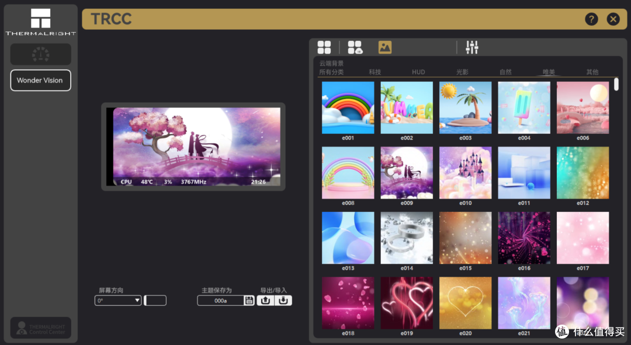Choose the e006 pink bridge thumbnail
The image size is (631, 345).
tap(583, 108)
